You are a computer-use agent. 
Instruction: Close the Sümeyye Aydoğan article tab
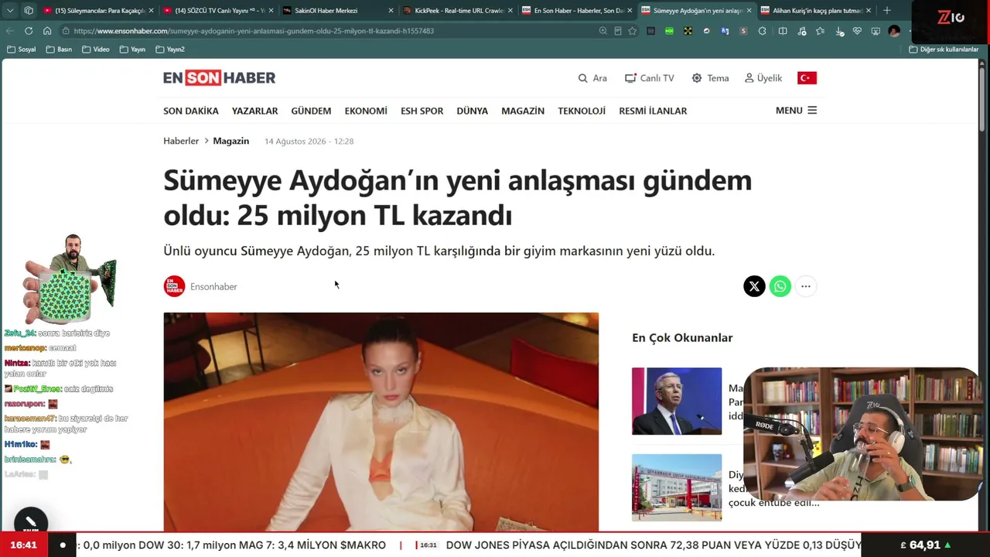(x=749, y=11)
